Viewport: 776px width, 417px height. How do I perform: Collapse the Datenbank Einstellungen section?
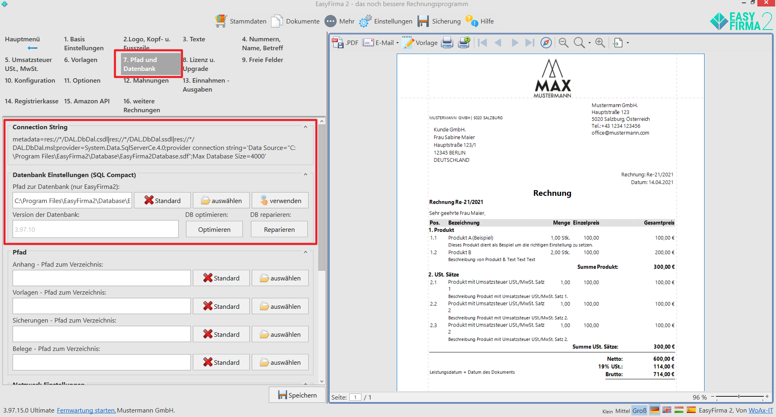[305, 175]
